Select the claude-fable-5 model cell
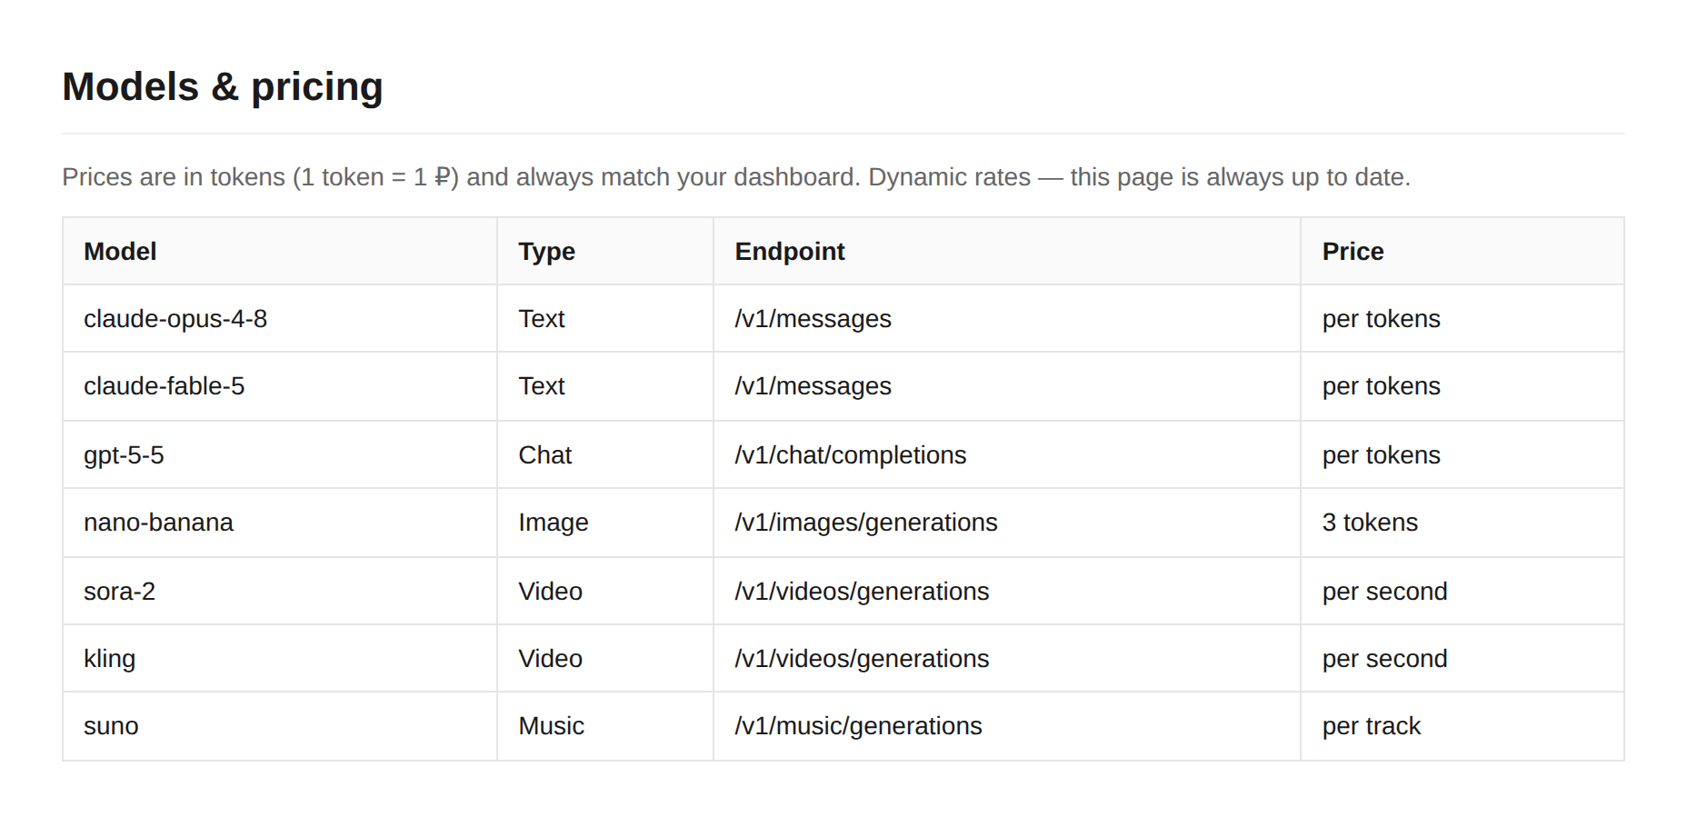The width and height of the screenshot is (1687, 827). 280,386
